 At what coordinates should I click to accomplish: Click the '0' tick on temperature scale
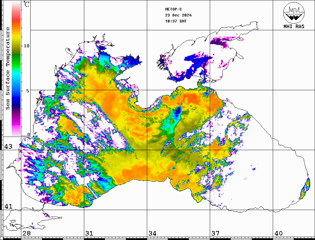28,135
